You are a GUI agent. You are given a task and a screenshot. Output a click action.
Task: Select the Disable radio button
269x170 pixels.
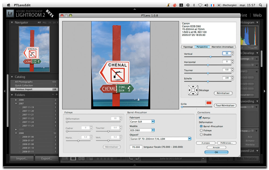[x=201, y=135]
